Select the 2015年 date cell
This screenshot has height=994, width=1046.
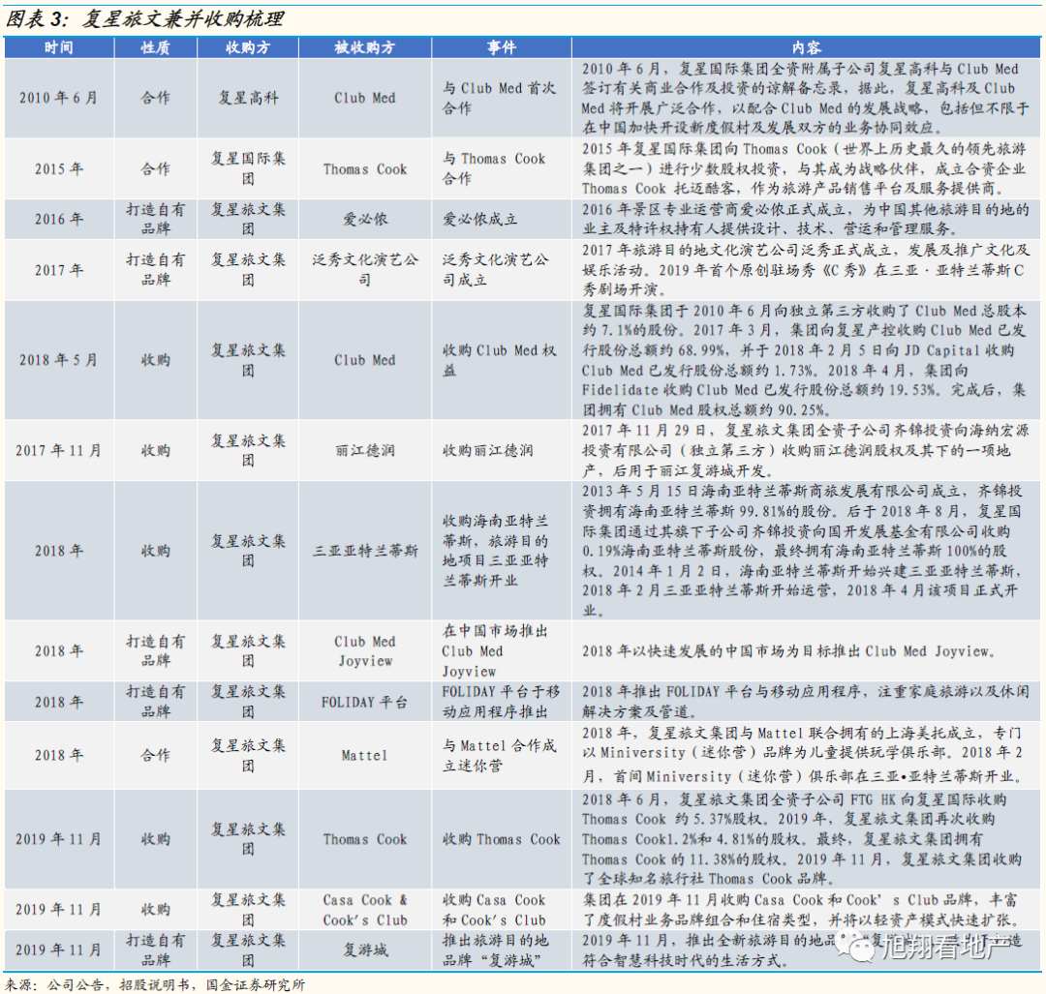pyautogui.click(x=59, y=168)
